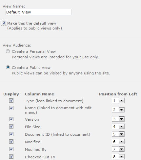Click the View Name text field
The height and width of the screenshot is (160, 141).
coord(38,12)
